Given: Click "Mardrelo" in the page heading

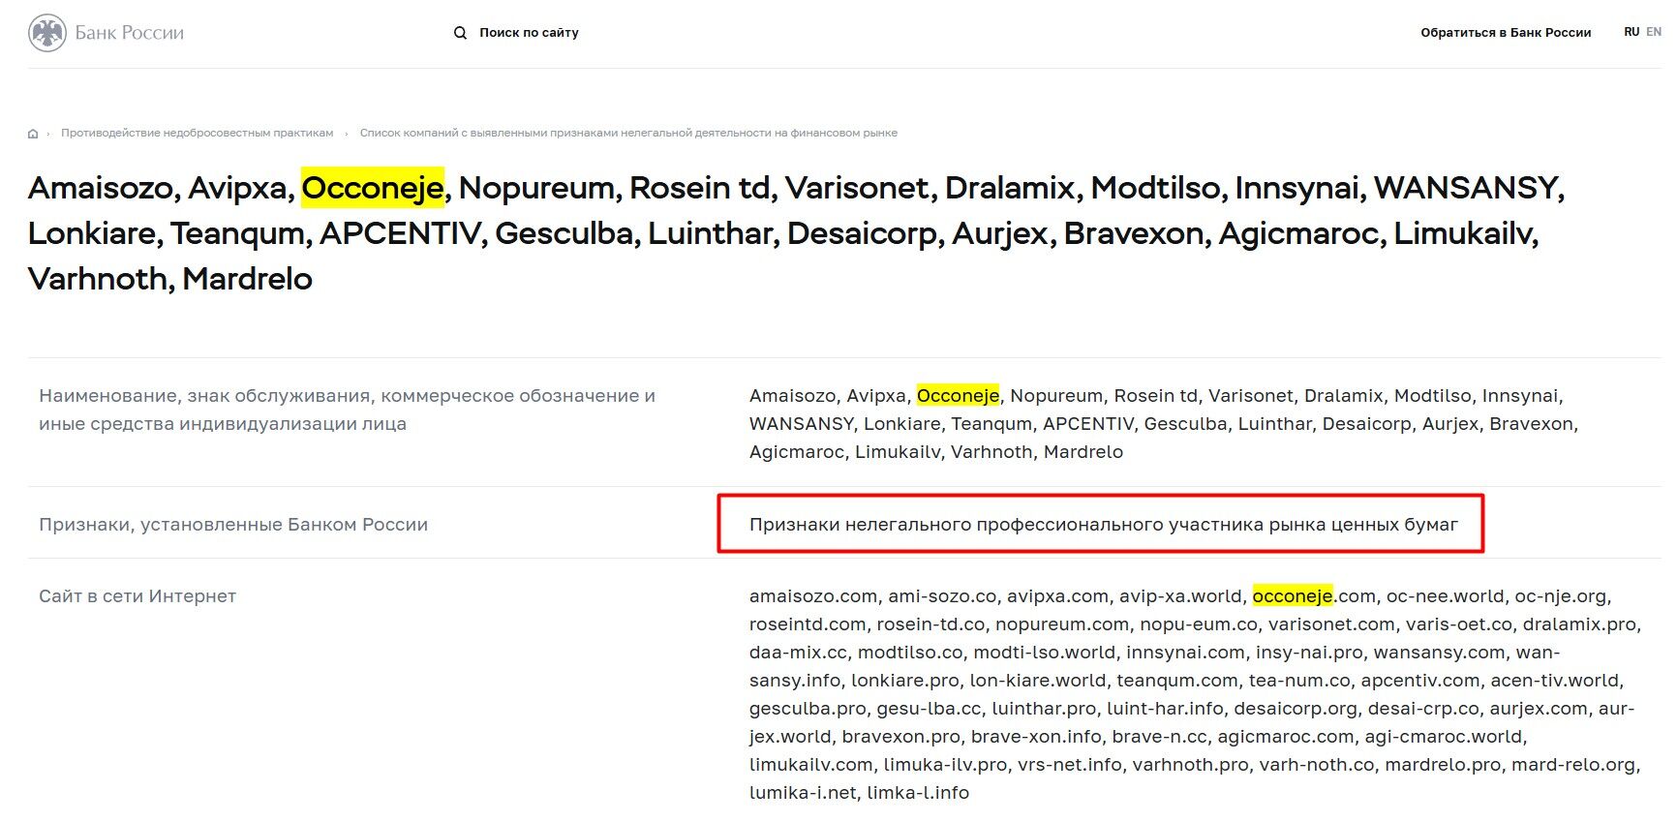Looking at the screenshot, I should [x=248, y=279].
